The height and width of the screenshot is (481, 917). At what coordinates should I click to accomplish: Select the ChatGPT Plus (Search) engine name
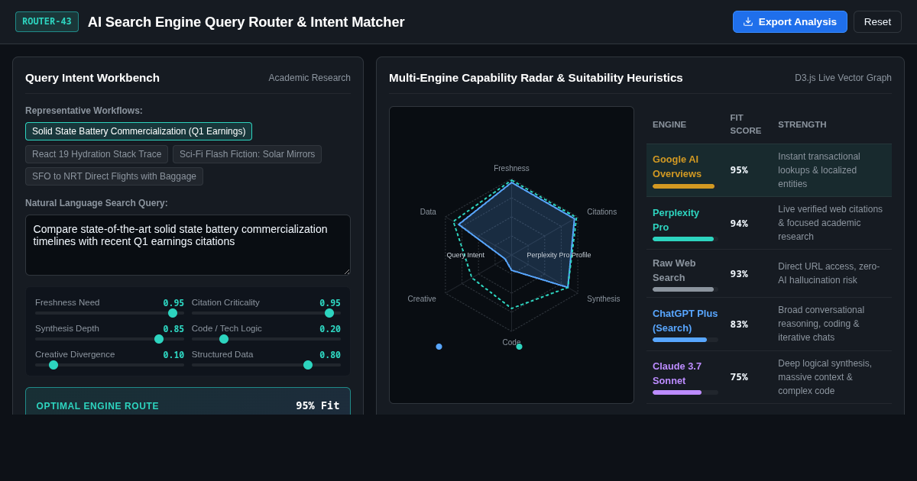click(x=685, y=321)
